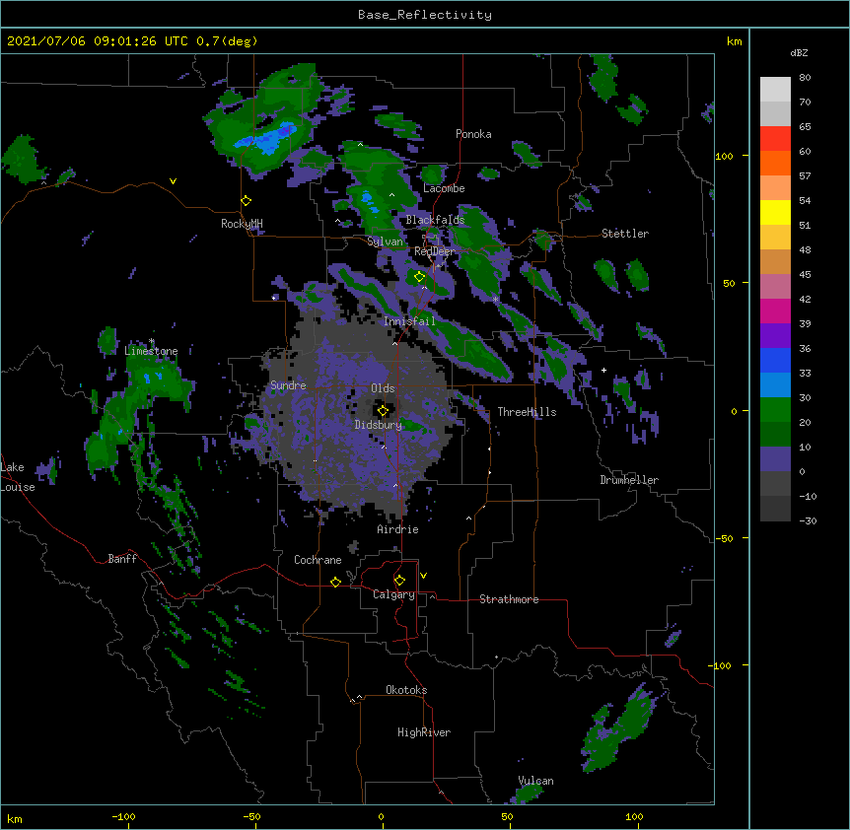
Task: Select the Olds label
Action: tap(383, 388)
